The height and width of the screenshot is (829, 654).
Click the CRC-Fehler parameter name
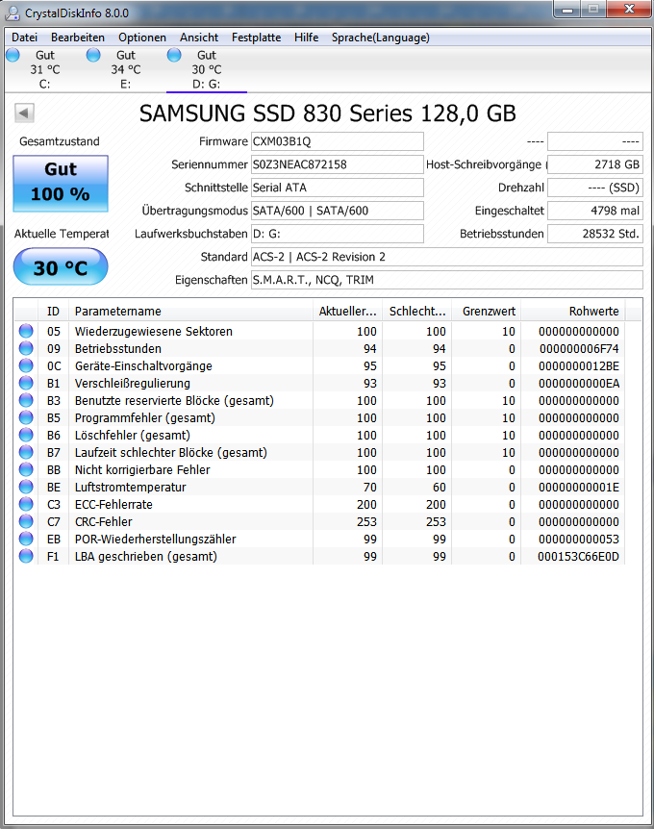103,522
